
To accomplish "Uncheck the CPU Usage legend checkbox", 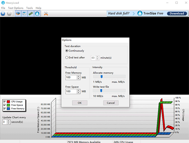I will click(5, 101).
